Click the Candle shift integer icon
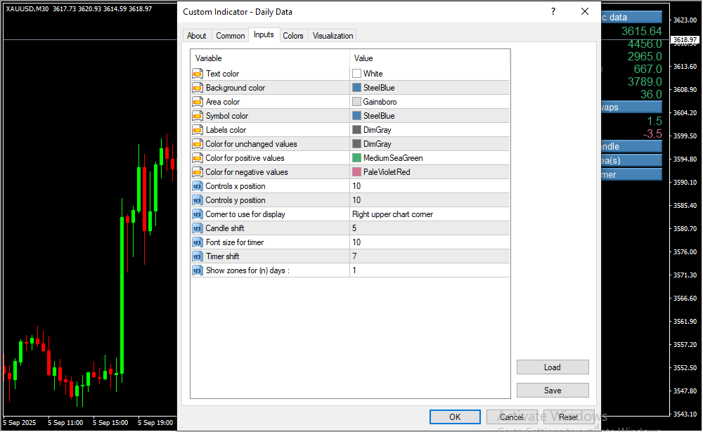This screenshot has height=432, width=703. pyautogui.click(x=198, y=228)
